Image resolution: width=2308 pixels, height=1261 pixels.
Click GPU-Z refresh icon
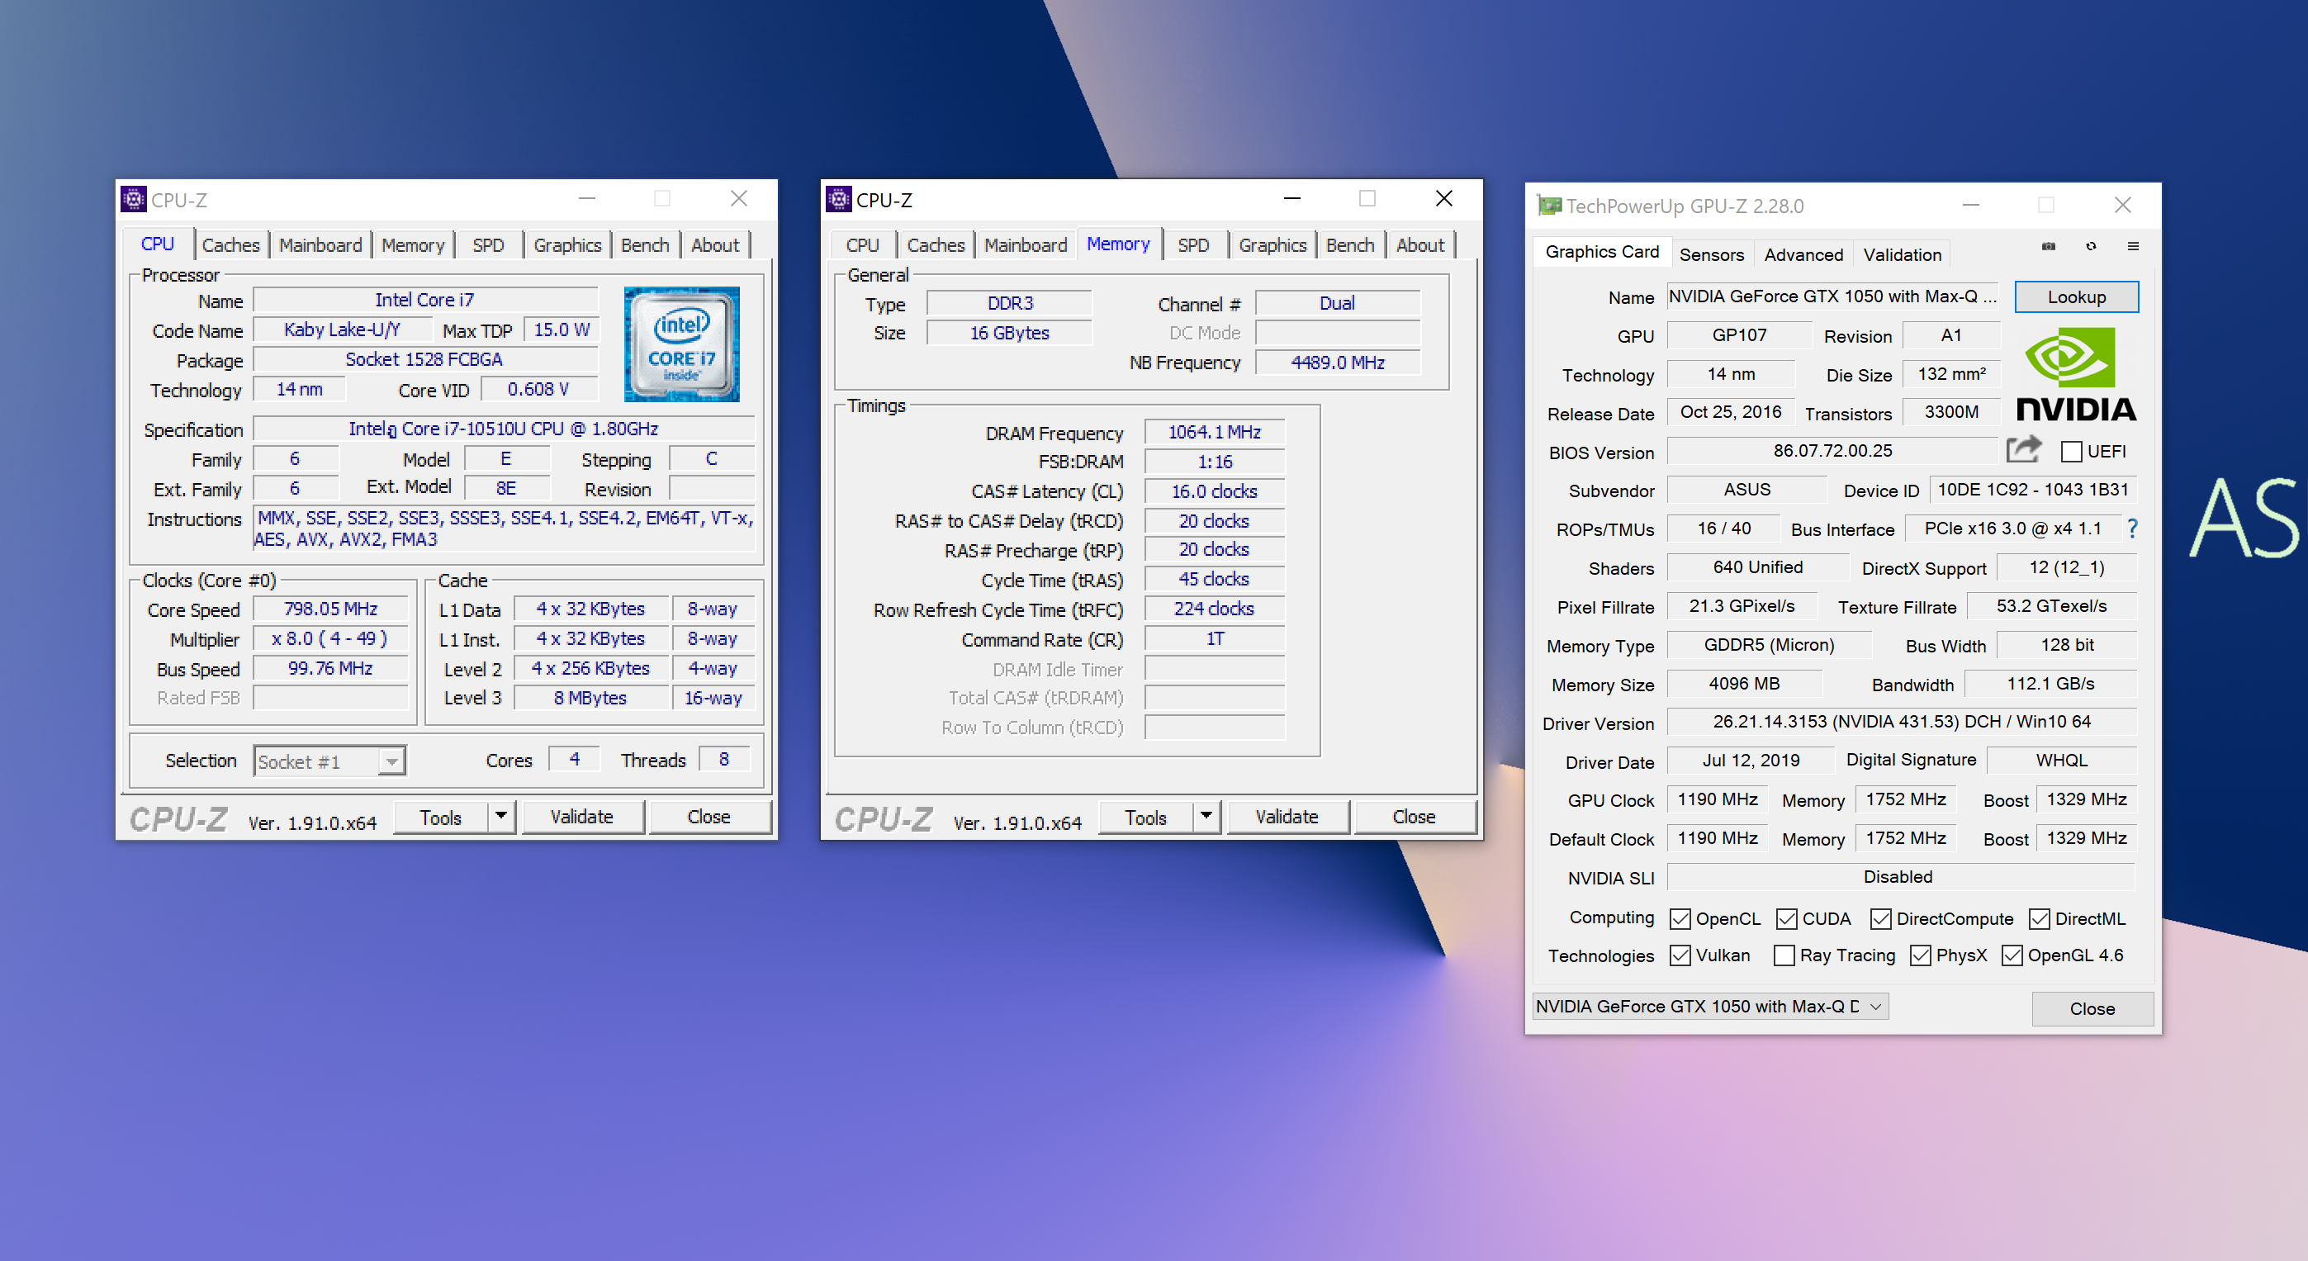2090,246
